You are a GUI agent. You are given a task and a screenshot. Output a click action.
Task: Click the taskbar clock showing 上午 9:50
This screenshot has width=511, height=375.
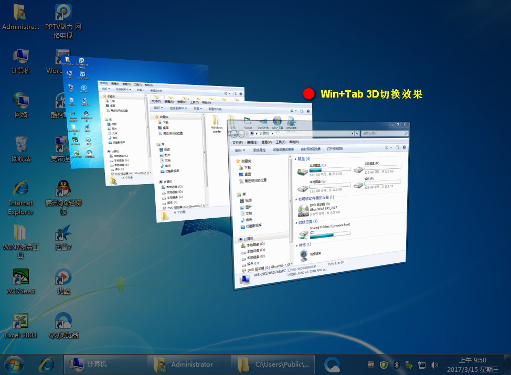(x=473, y=365)
